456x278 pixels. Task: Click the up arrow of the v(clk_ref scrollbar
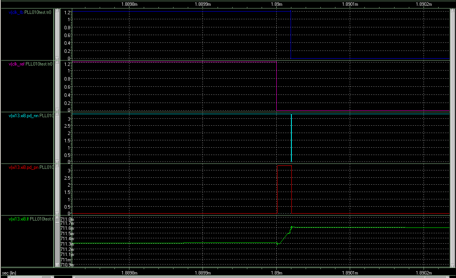pos(57,62)
